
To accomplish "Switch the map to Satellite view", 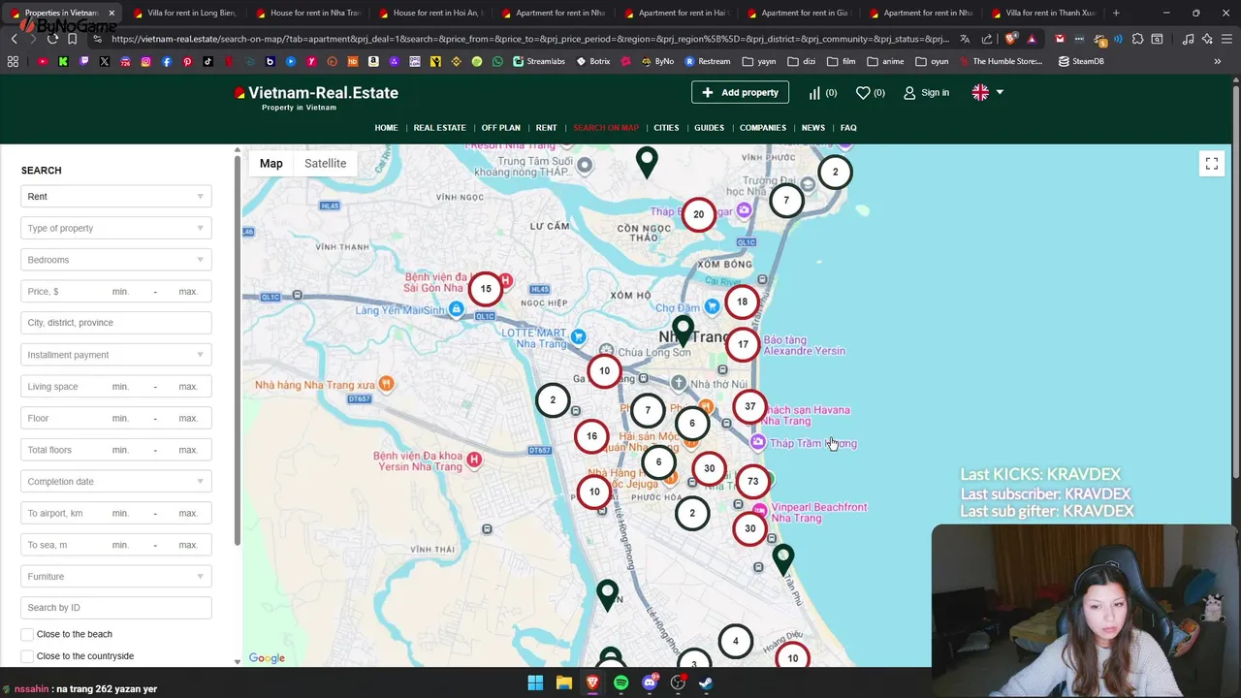I will coord(325,164).
